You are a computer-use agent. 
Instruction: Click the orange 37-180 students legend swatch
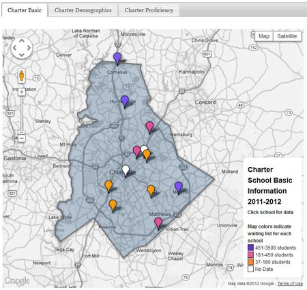tap(250, 262)
